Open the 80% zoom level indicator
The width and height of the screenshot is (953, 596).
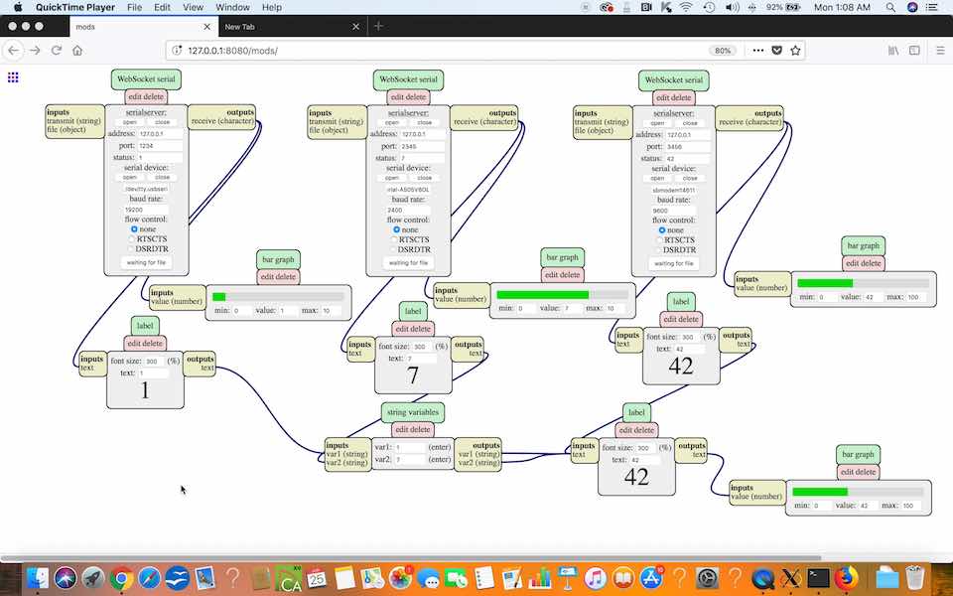pos(723,51)
